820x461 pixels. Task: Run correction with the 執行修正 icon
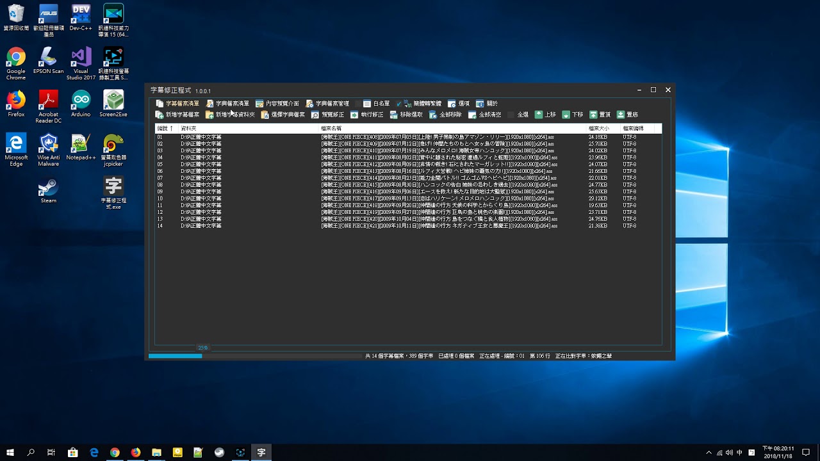tap(354, 115)
